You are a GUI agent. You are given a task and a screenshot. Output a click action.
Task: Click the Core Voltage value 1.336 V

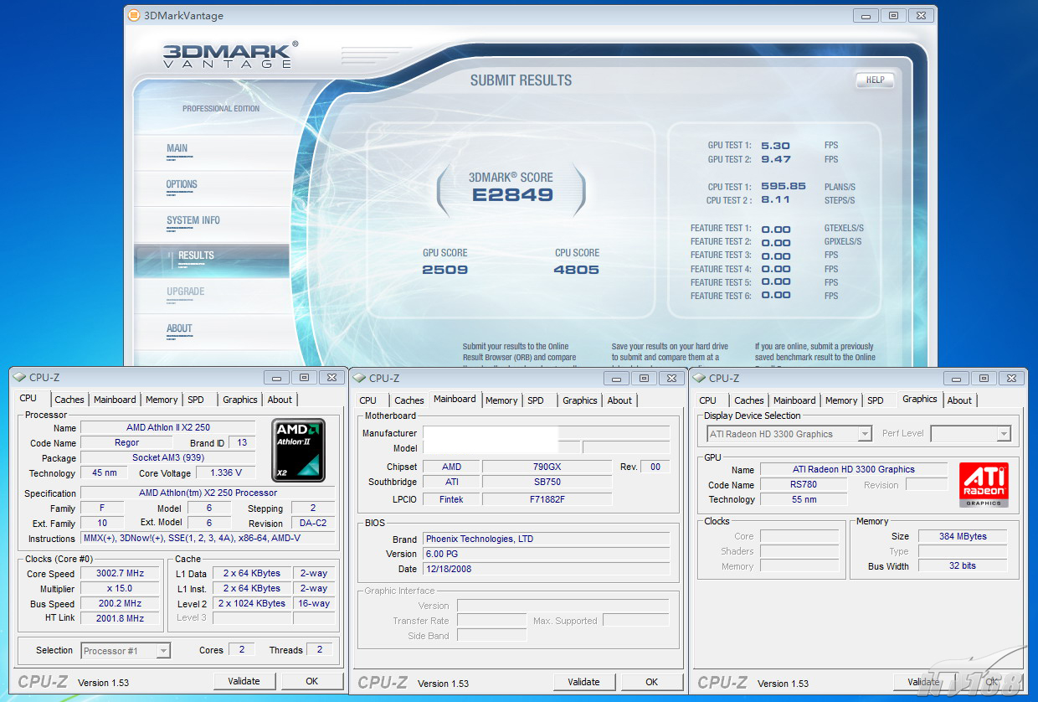coord(225,472)
